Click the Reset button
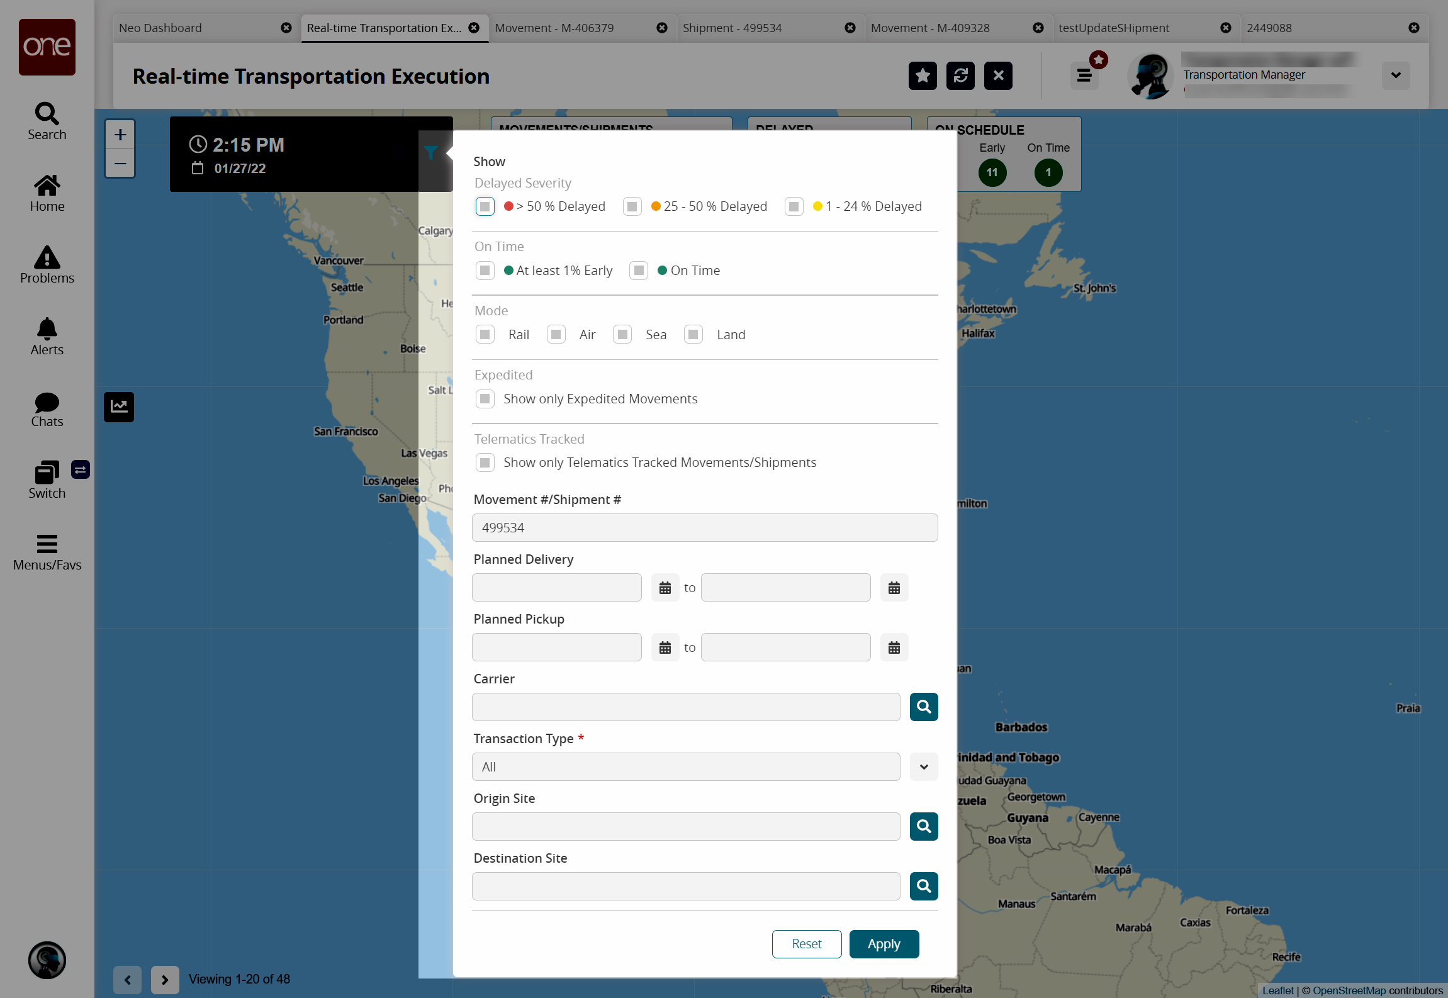The height and width of the screenshot is (998, 1448). (x=806, y=944)
